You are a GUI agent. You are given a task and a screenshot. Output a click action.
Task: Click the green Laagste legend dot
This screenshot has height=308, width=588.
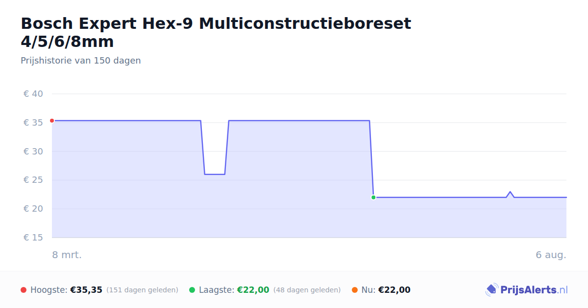point(192,290)
